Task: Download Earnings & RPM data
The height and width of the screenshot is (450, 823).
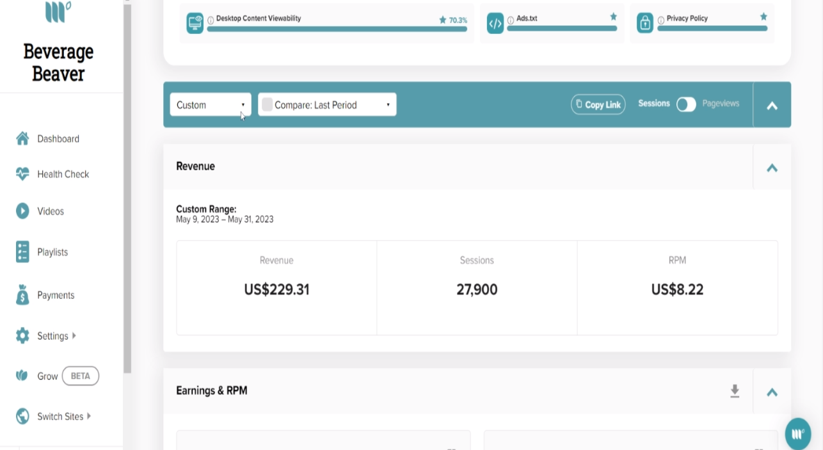Action: (x=735, y=391)
